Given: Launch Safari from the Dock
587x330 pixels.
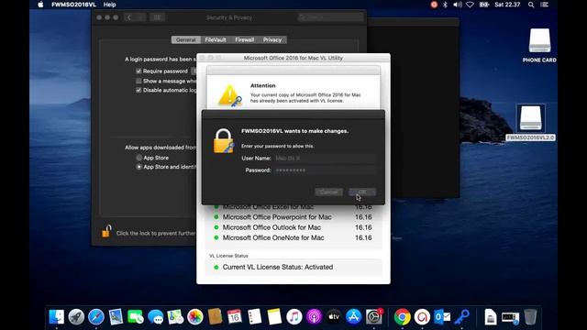Looking at the screenshot, I should point(96,317).
